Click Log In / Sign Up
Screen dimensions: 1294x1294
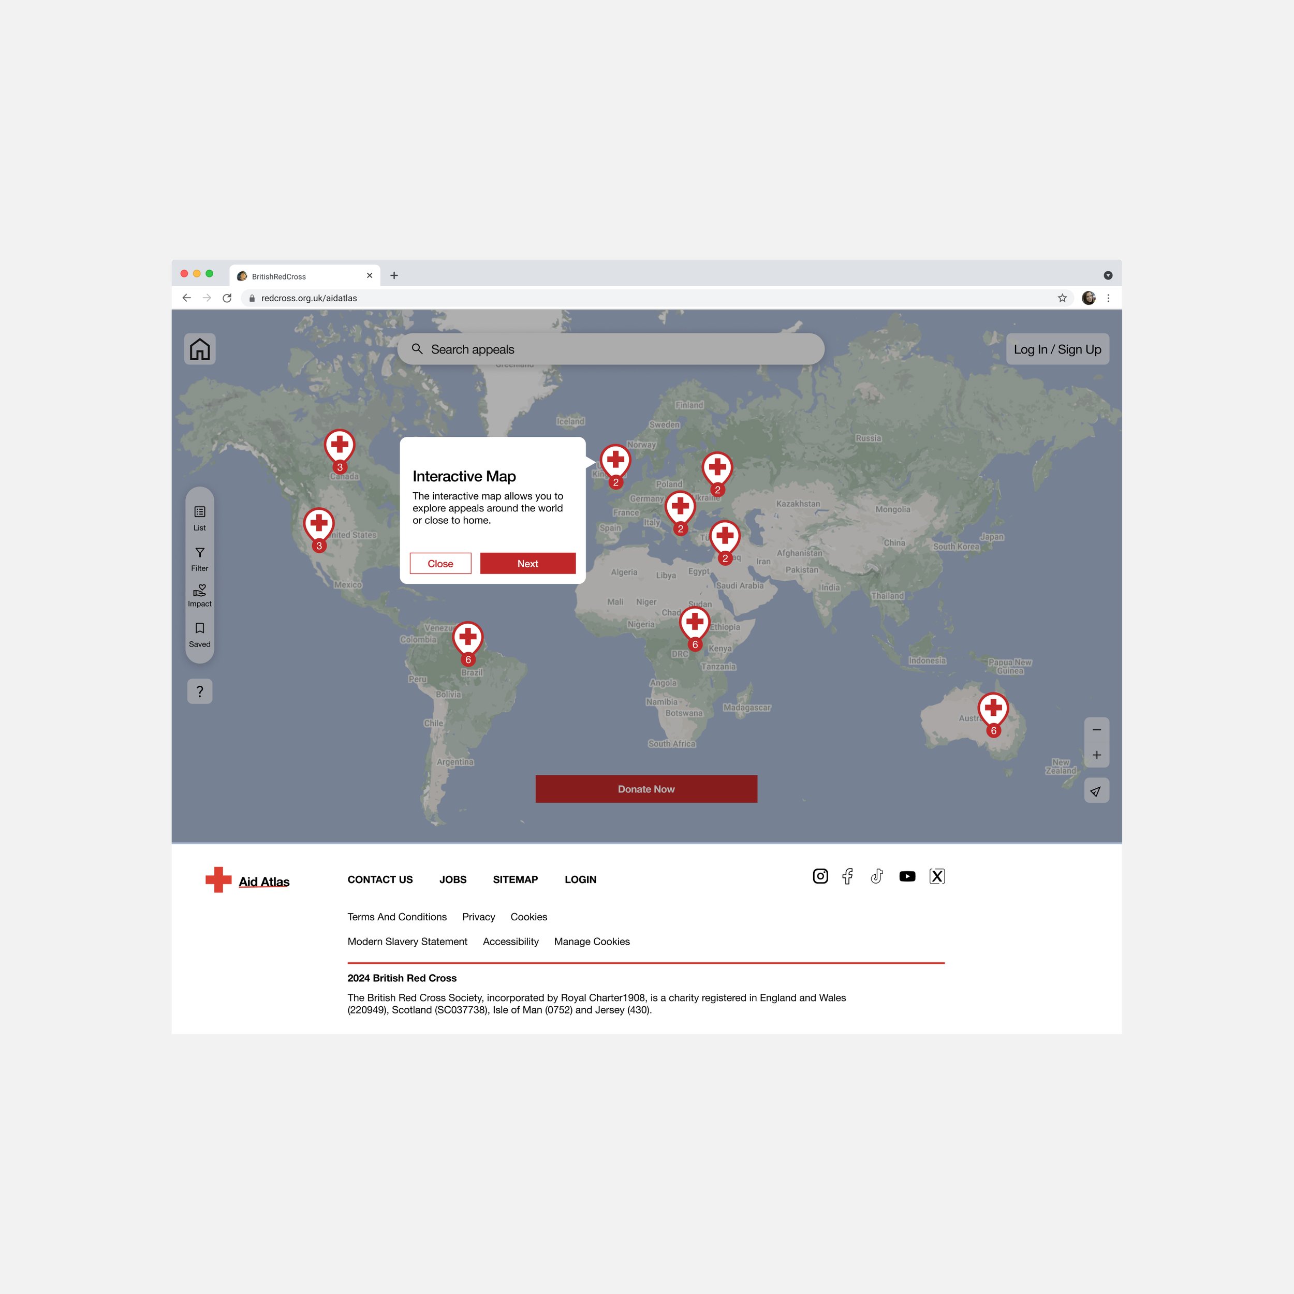(1057, 349)
